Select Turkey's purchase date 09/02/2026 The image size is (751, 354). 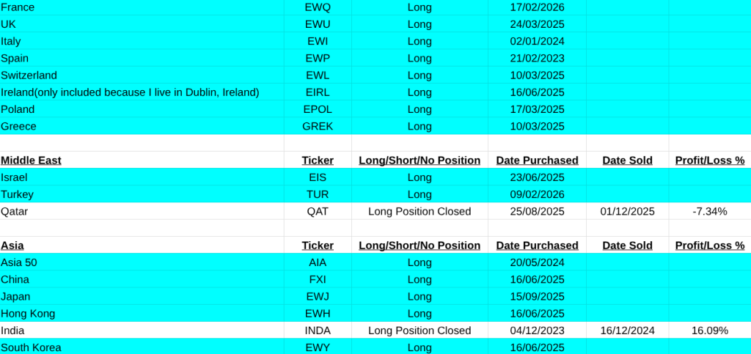537,194
